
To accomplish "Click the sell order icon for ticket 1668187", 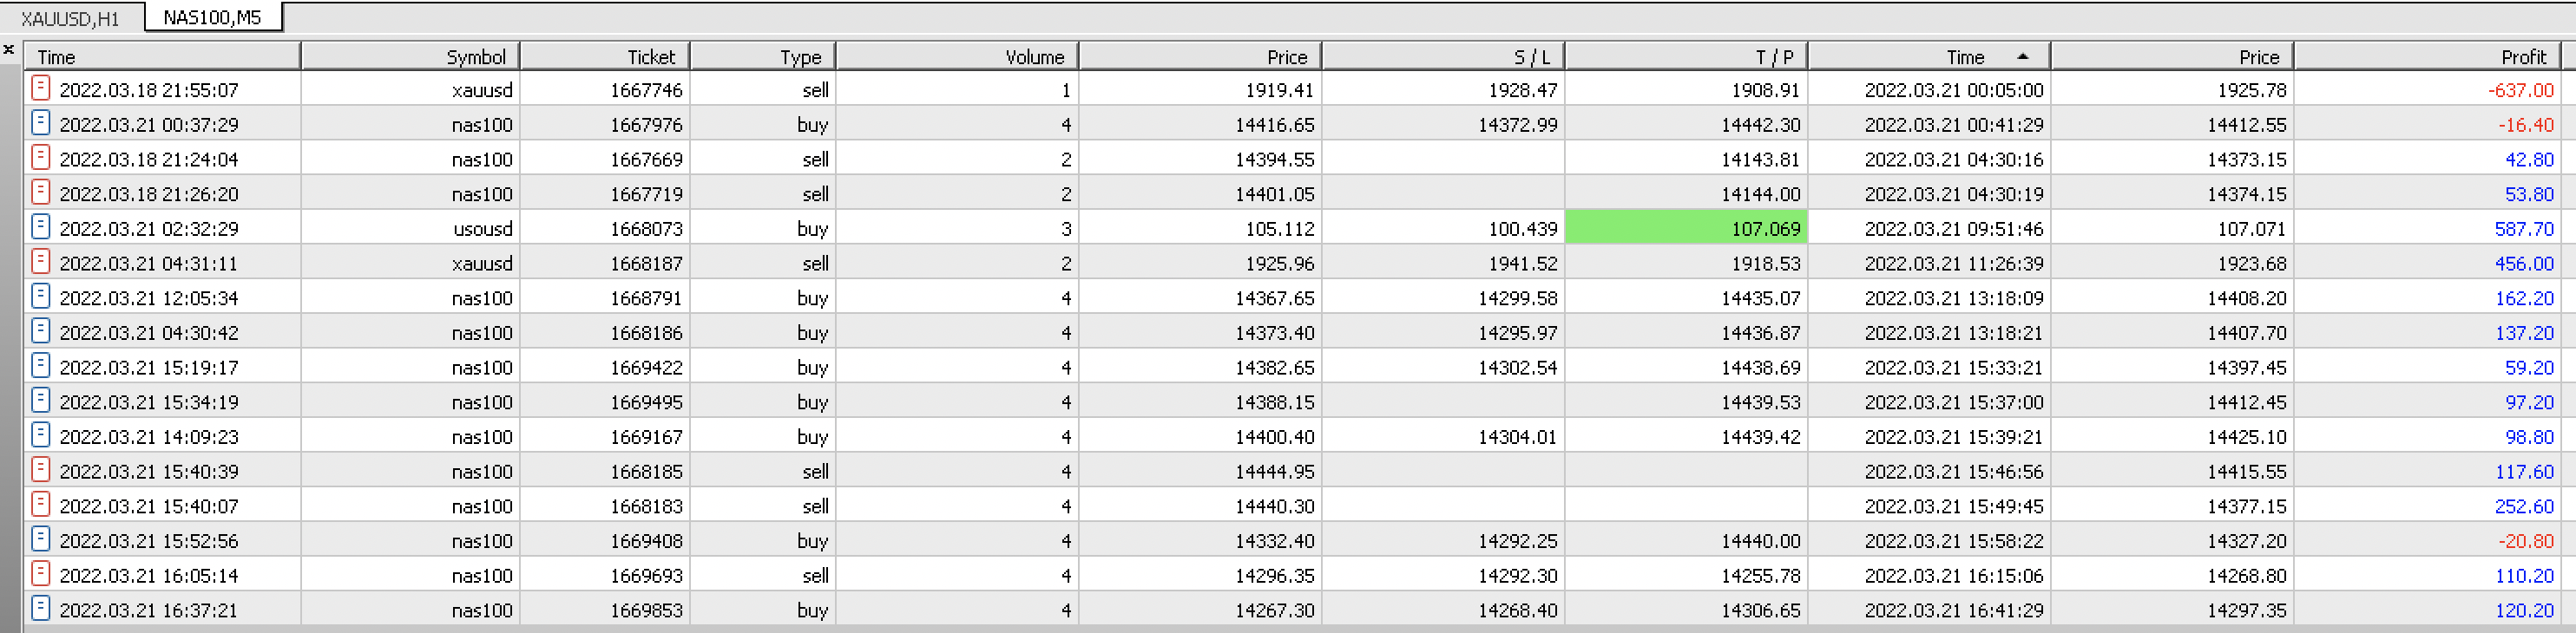I will 41,263.
